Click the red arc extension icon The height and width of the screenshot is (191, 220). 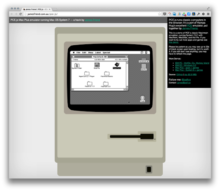point(169,14)
